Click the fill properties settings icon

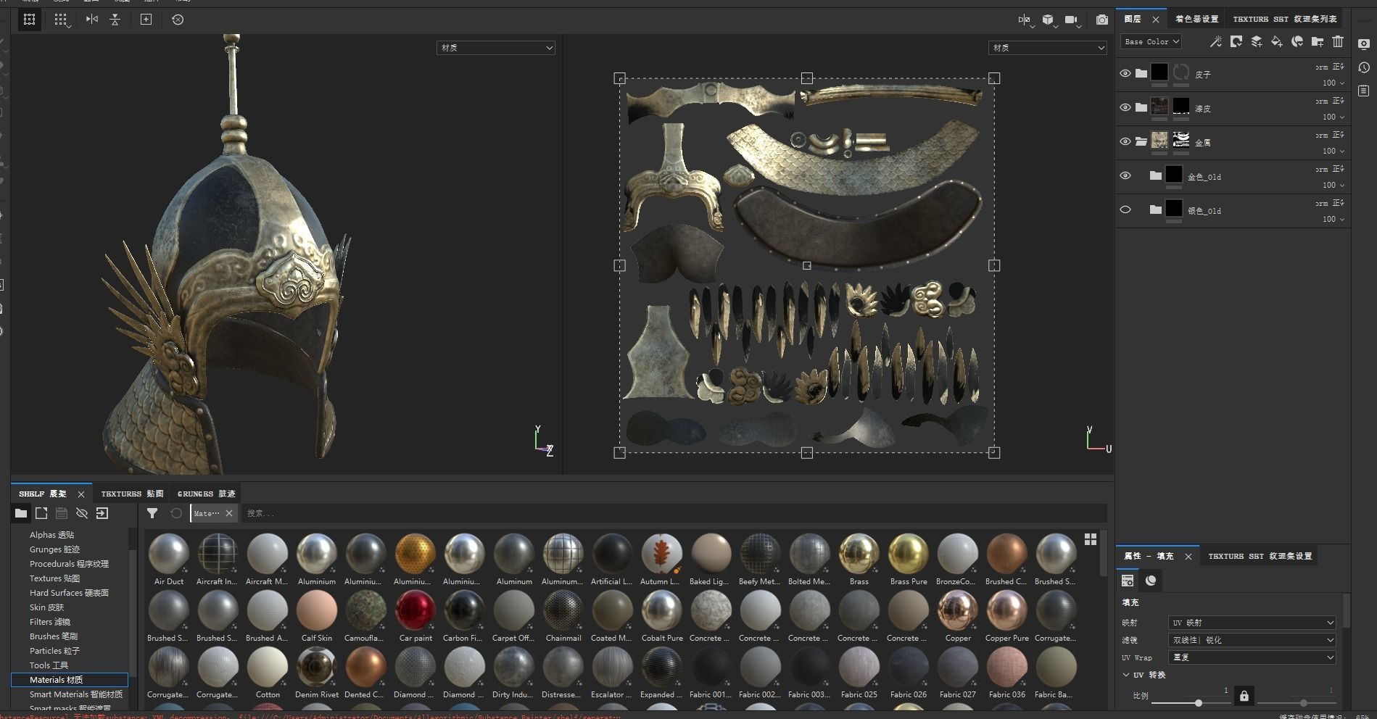pyautogui.click(x=1128, y=580)
